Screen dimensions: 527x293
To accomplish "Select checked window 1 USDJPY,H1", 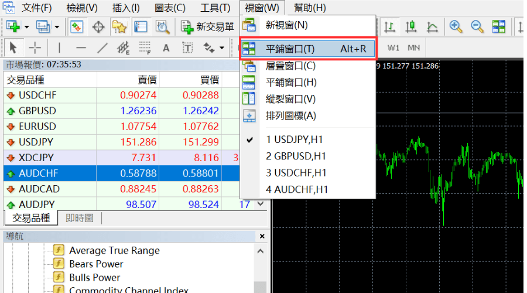I will [307, 139].
